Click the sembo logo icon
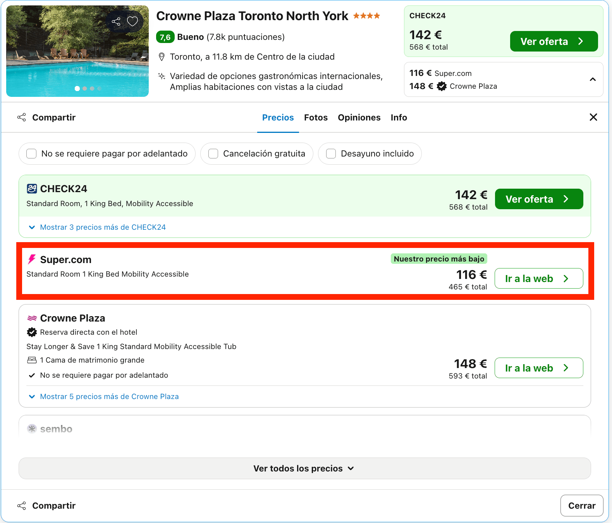 pos(32,428)
